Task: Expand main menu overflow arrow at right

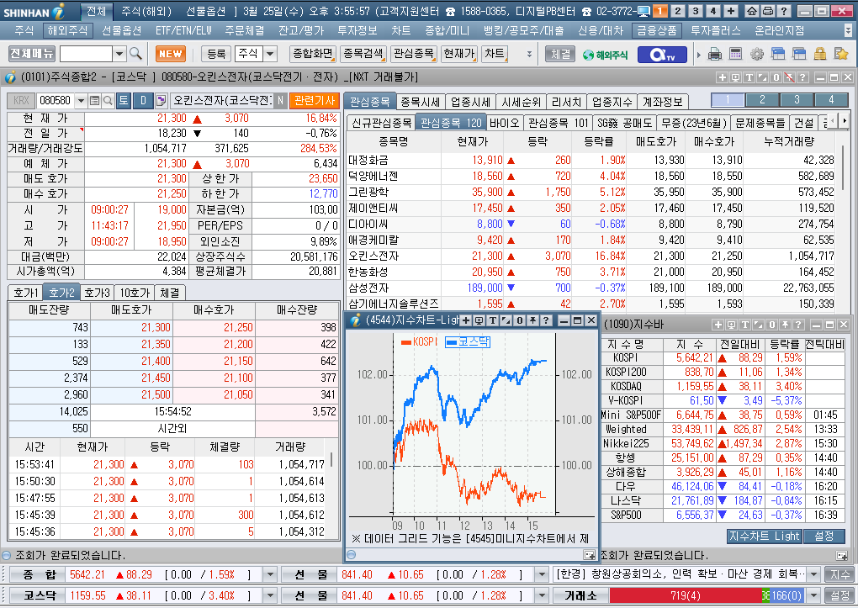Action: pos(849,31)
